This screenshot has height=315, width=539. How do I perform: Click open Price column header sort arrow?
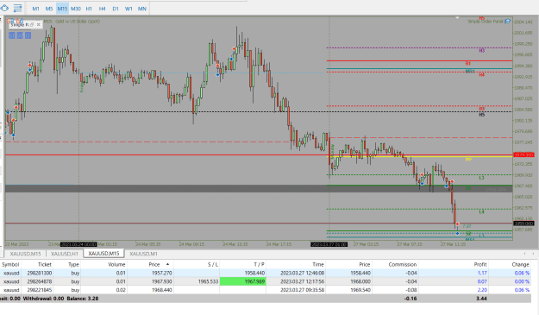(168, 264)
